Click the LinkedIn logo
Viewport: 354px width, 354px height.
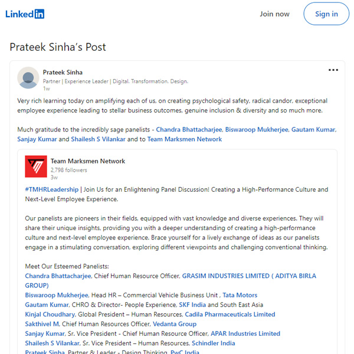click(x=25, y=14)
